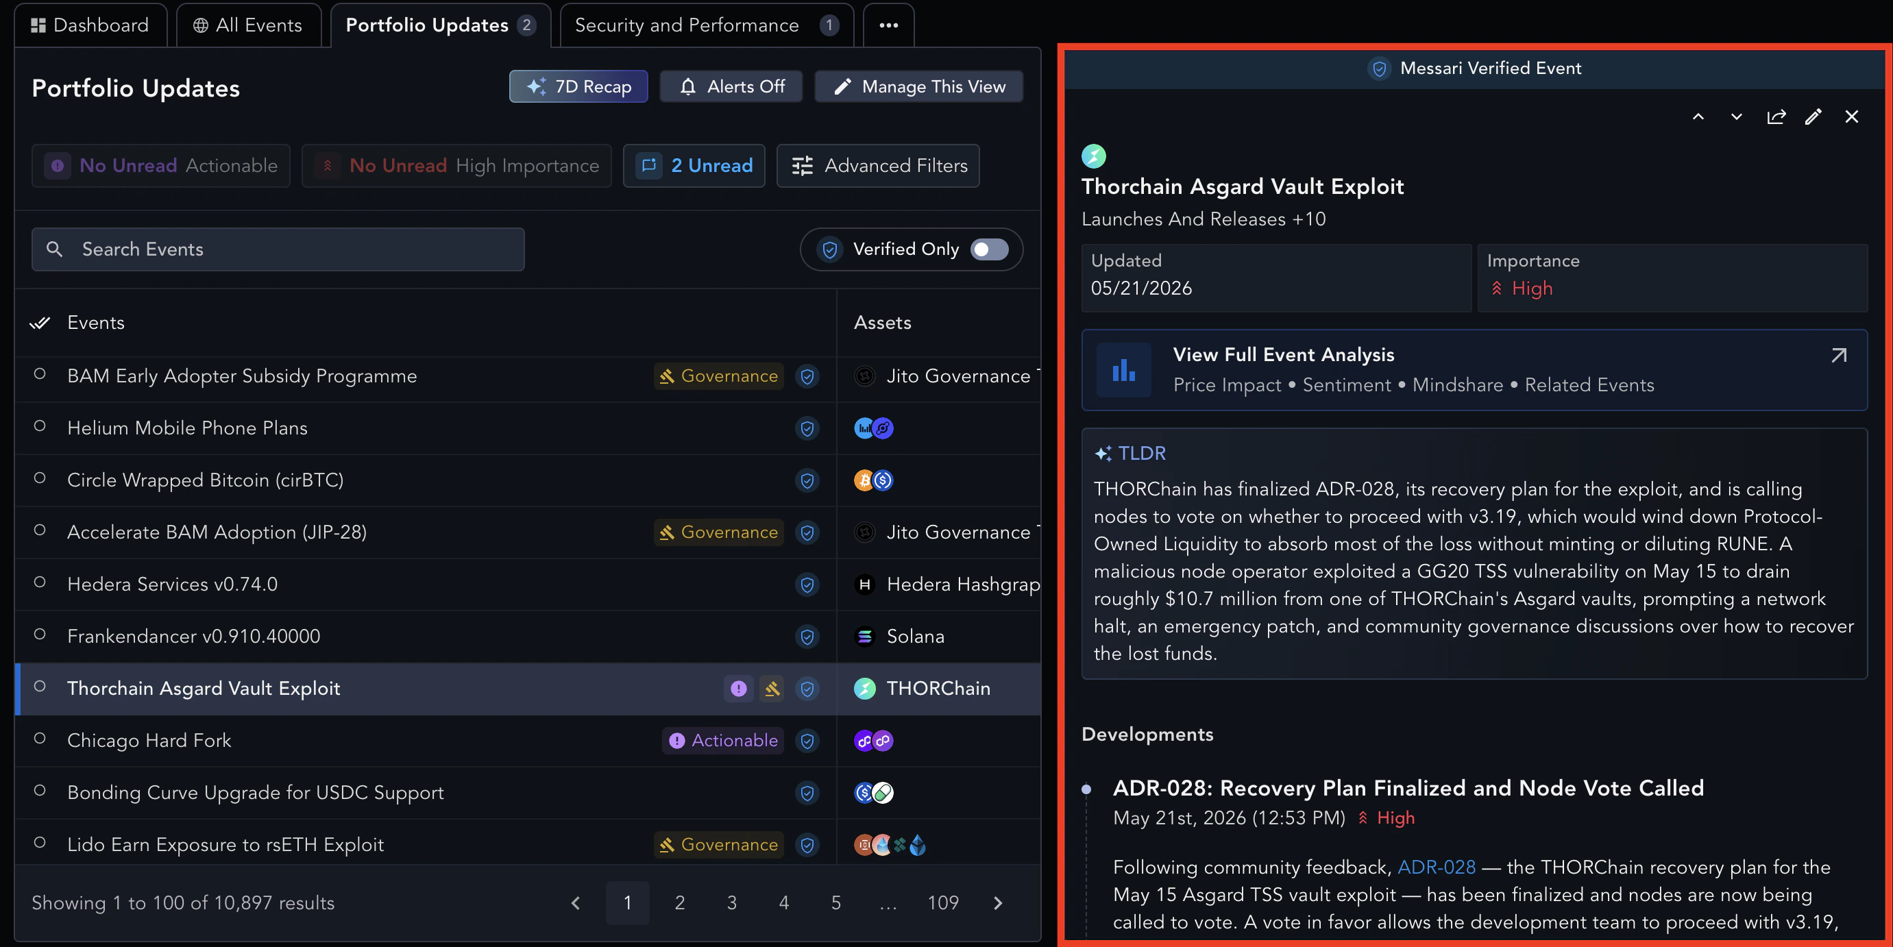Click Manage This View button
Image resolution: width=1893 pixels, height=947 pixels.
point(918,87)
